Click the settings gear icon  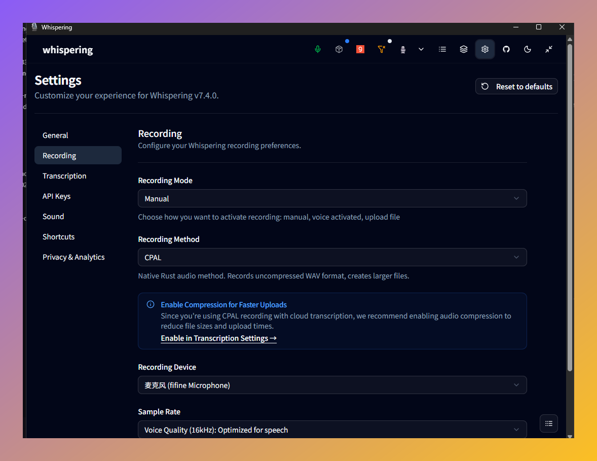point(484,49)
